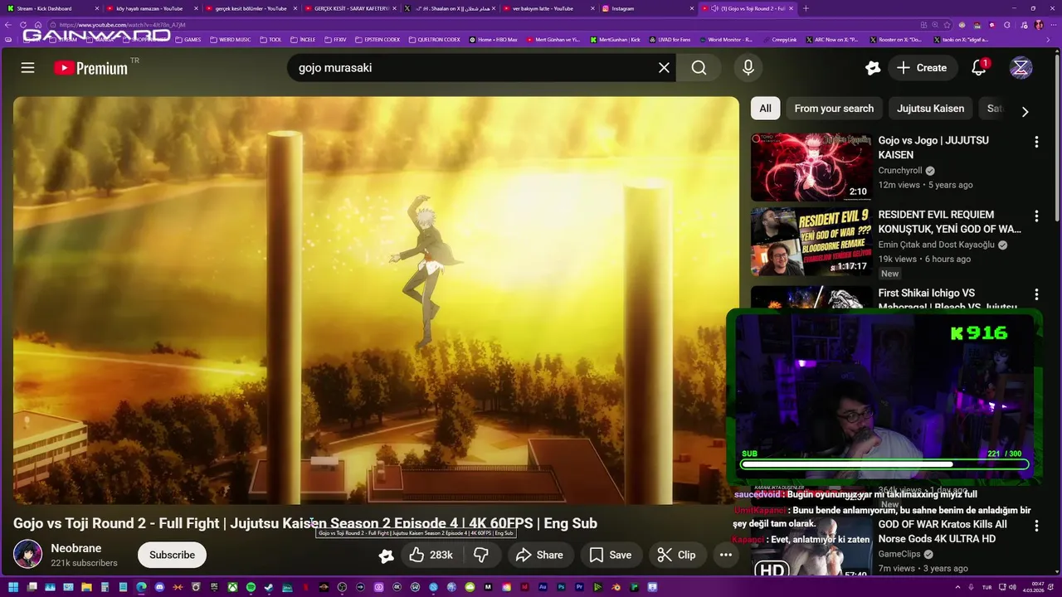Screen dimensions: 1062x597
Task: Switch to 'ver bakayım latte - YouTube' tab
Action: [546, 8]
